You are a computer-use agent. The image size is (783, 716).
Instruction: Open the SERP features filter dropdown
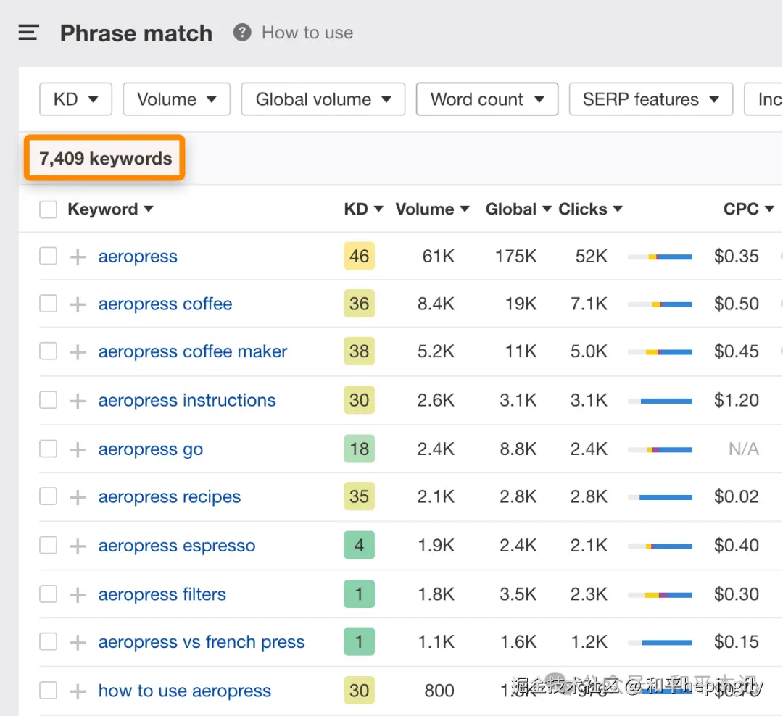point(650,99)
